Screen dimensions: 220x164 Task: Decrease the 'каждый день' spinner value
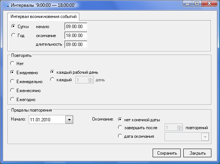[x=91, y=82]
